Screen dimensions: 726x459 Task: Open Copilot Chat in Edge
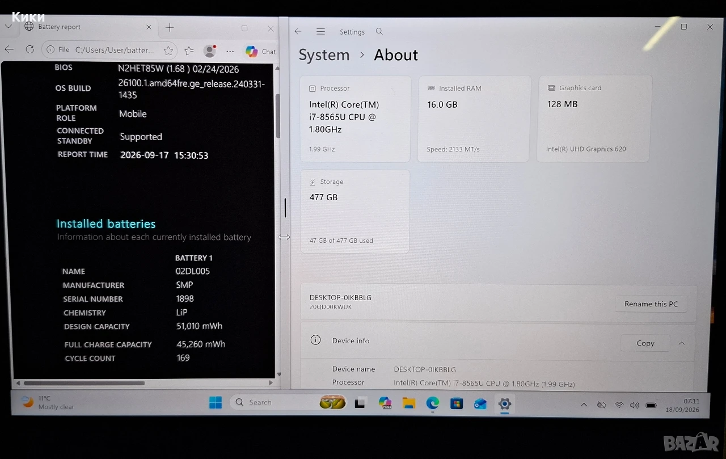pos(260,52)
